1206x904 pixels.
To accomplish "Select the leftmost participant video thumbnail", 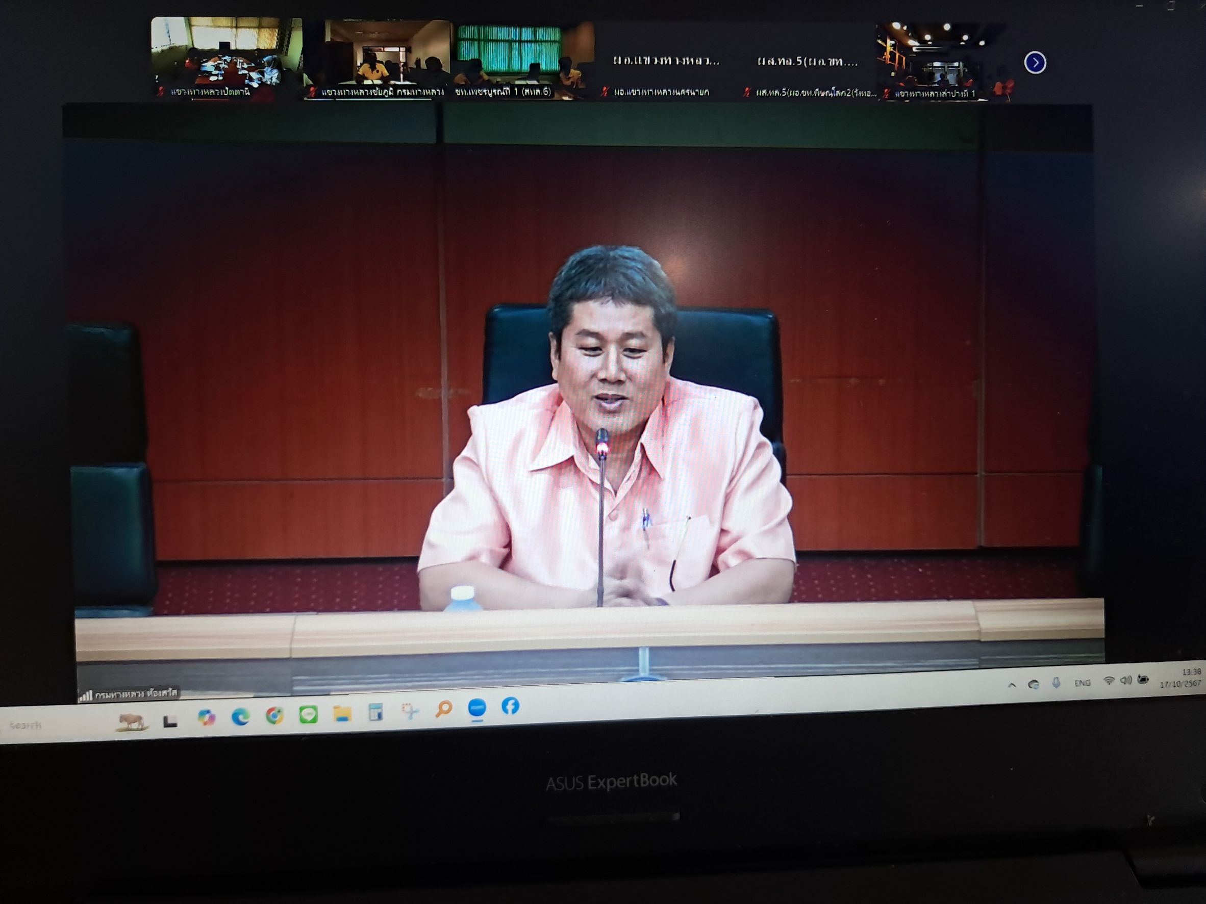I will point(227,58).
